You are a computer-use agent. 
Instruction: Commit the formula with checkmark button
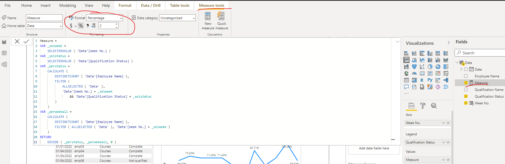[26, 41]
